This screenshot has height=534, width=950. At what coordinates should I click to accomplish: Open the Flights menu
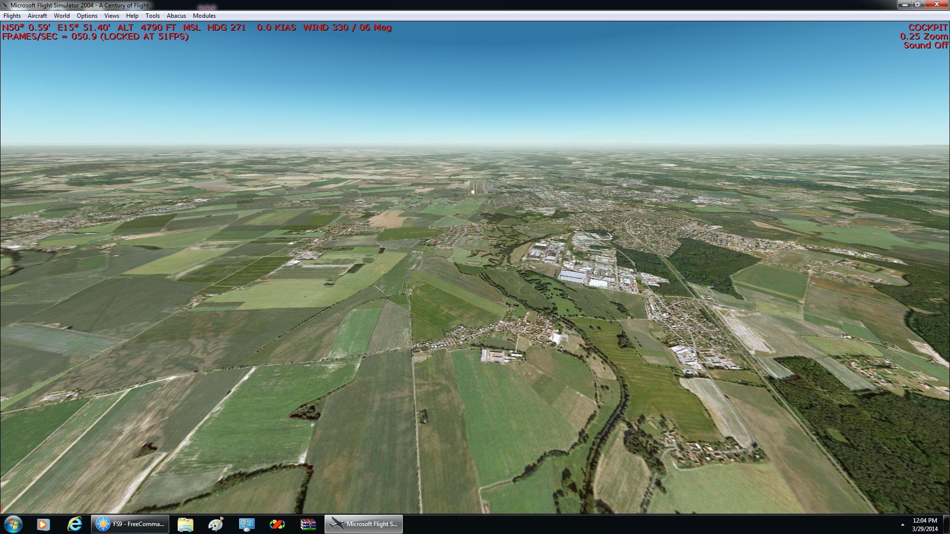(x=12, y=16)
